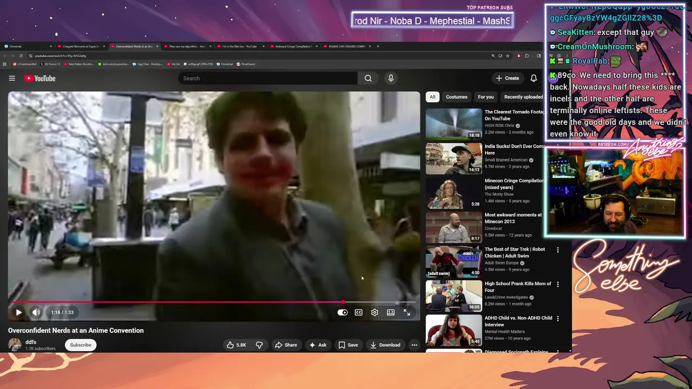Toggle closed captions (CC)
692x389 pixels.
pyautogui.click(x=358, y=312)
